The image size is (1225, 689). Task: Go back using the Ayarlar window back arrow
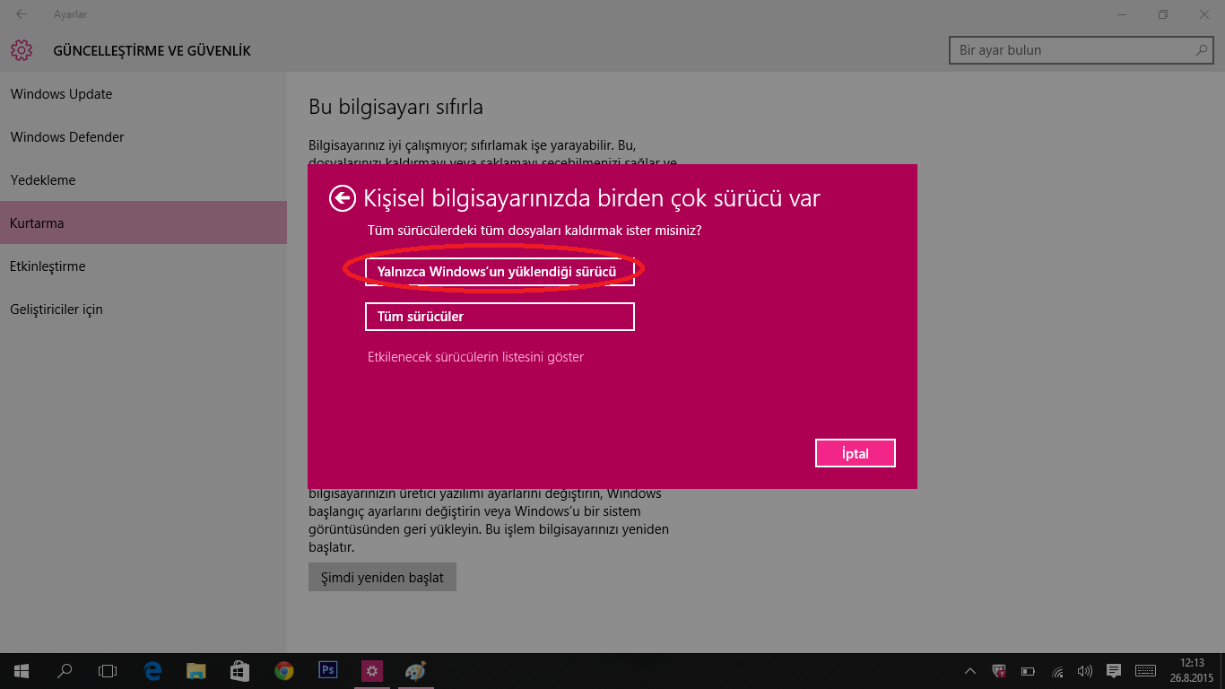click(22, 14)
